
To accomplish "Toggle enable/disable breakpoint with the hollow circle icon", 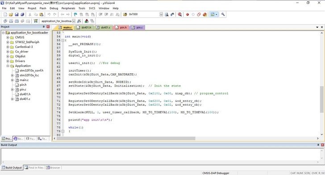I will point(193,14).
